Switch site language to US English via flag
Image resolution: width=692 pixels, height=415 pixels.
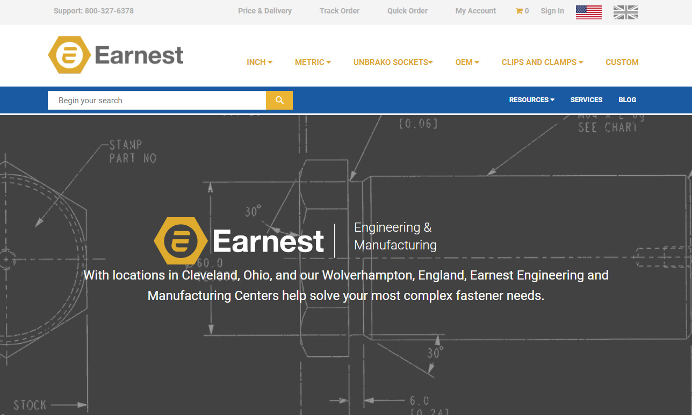tap(588, 12)
